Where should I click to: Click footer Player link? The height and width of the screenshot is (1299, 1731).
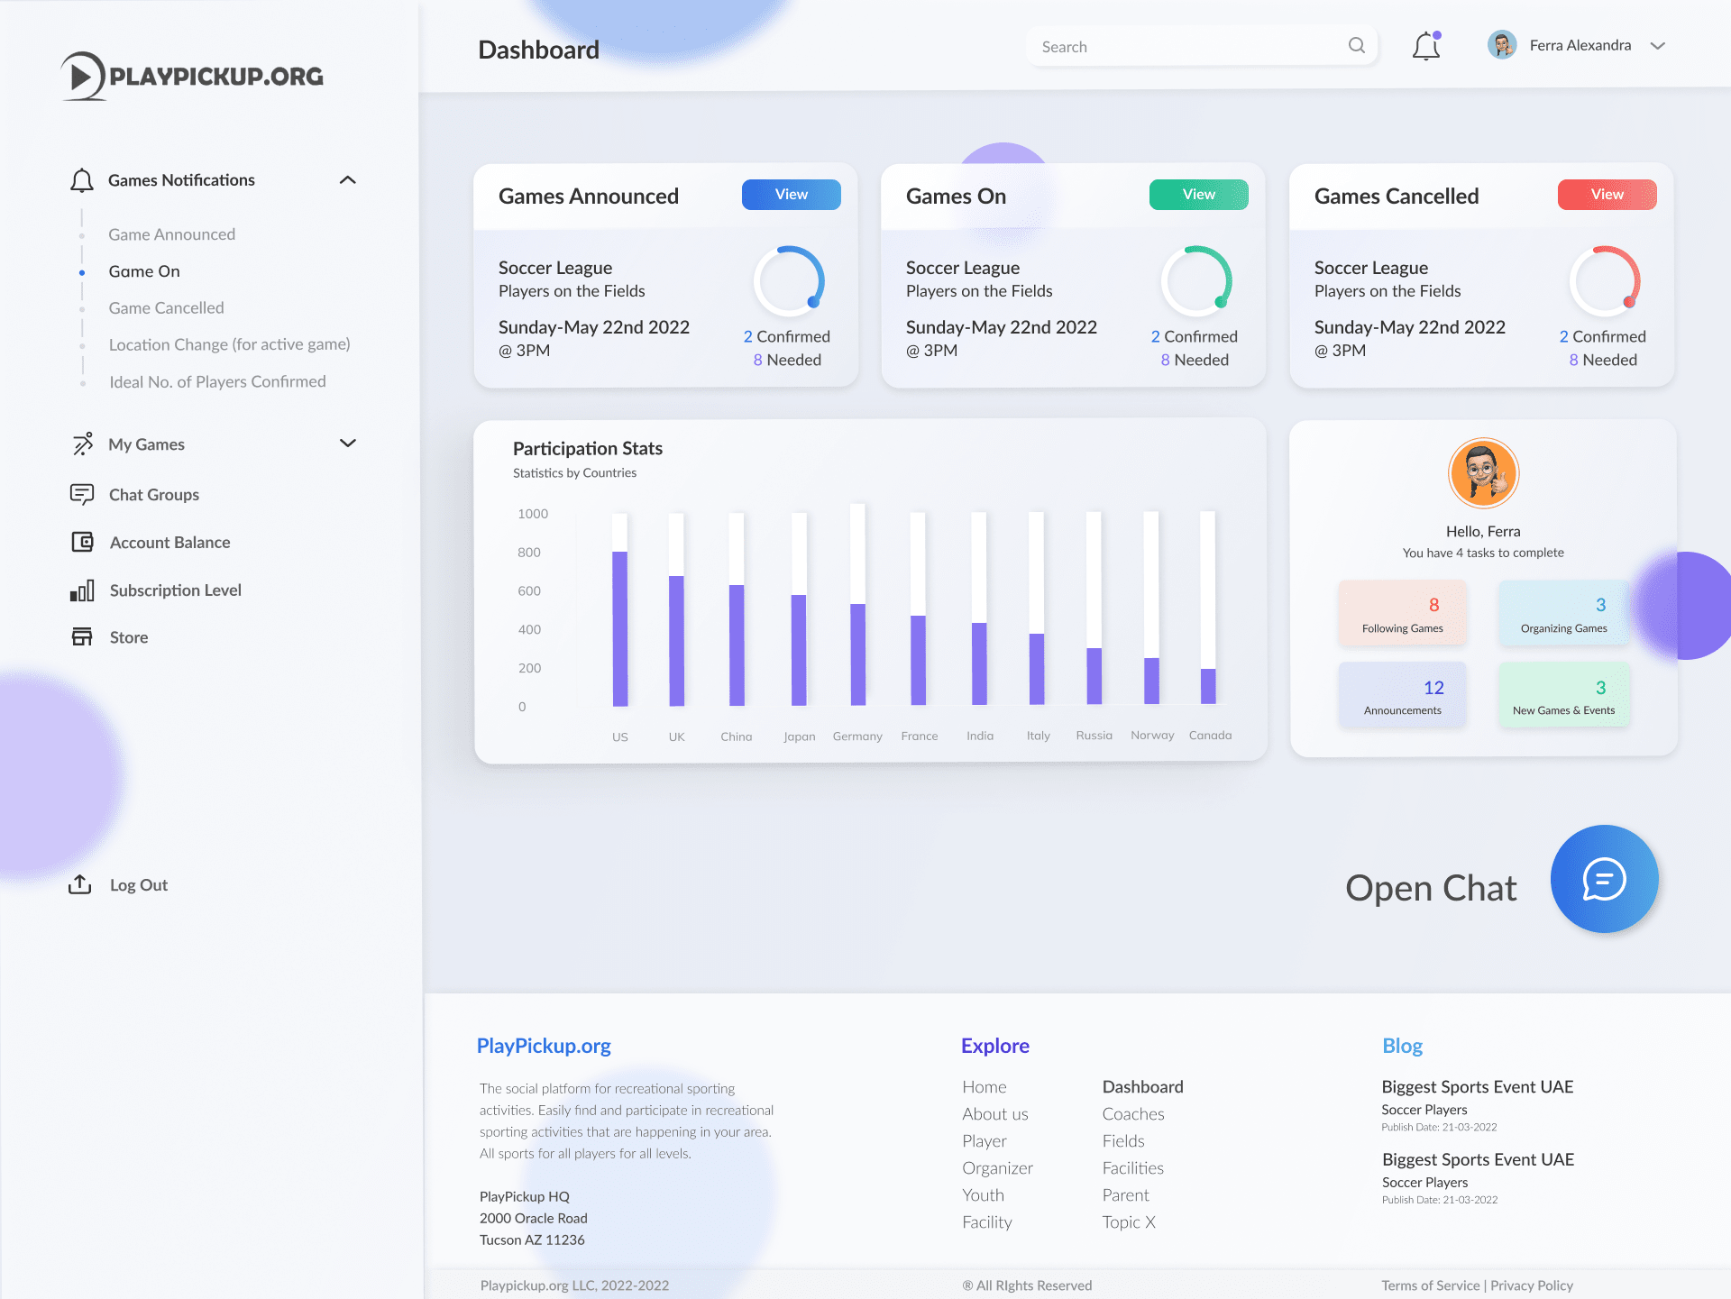[985, 1141]
